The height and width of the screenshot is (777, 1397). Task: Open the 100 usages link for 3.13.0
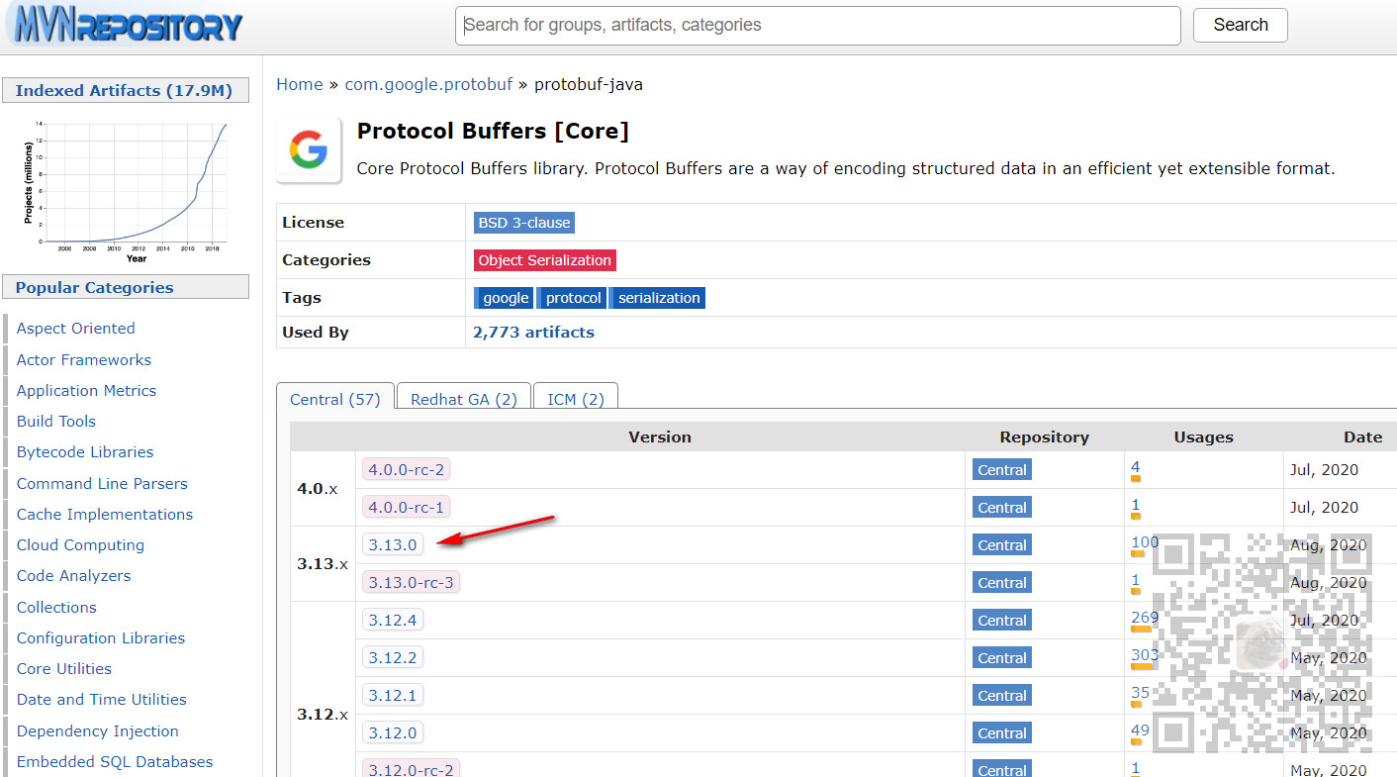pos(1145,541)
